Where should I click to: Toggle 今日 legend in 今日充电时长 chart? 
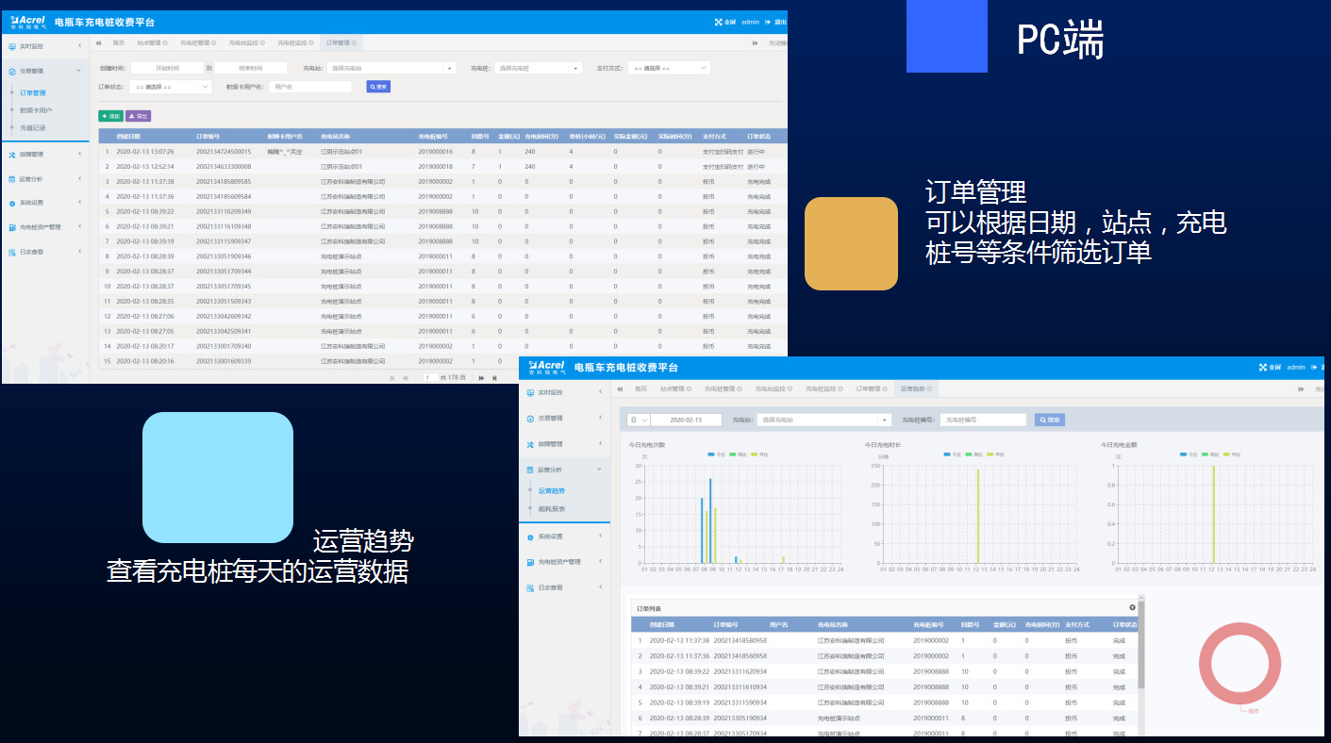pyautogui.click(x=953, y=454)
